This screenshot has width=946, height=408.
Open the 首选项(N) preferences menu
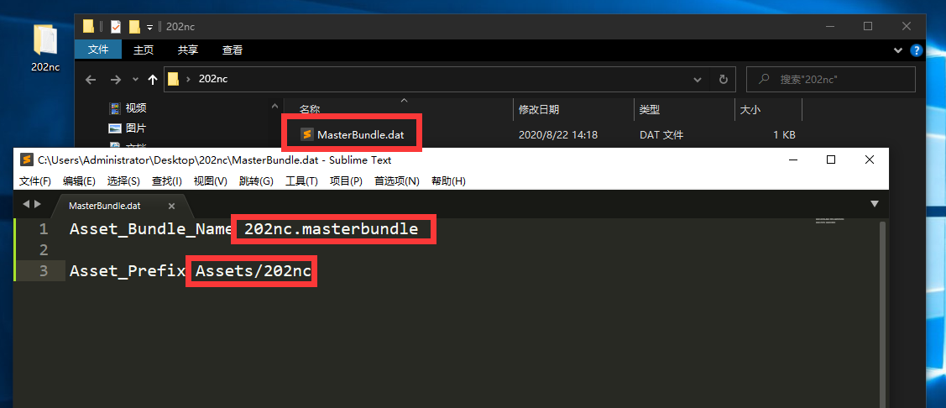[396, 181]
